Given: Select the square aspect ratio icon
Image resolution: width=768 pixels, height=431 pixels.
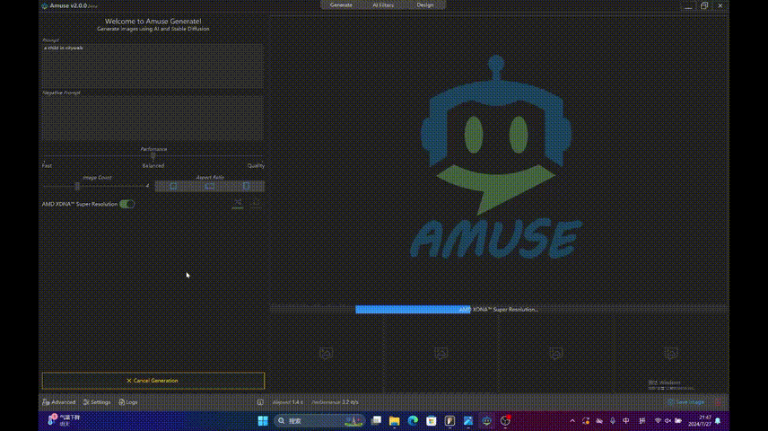Looking at the screenshot, I should [173, 186].
